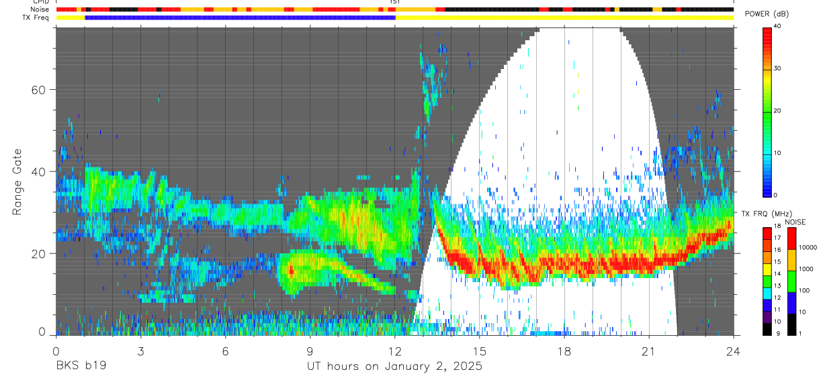Click the '21' tick on the UT hours axis
This screenshot has height=380, width=825.
649,351
